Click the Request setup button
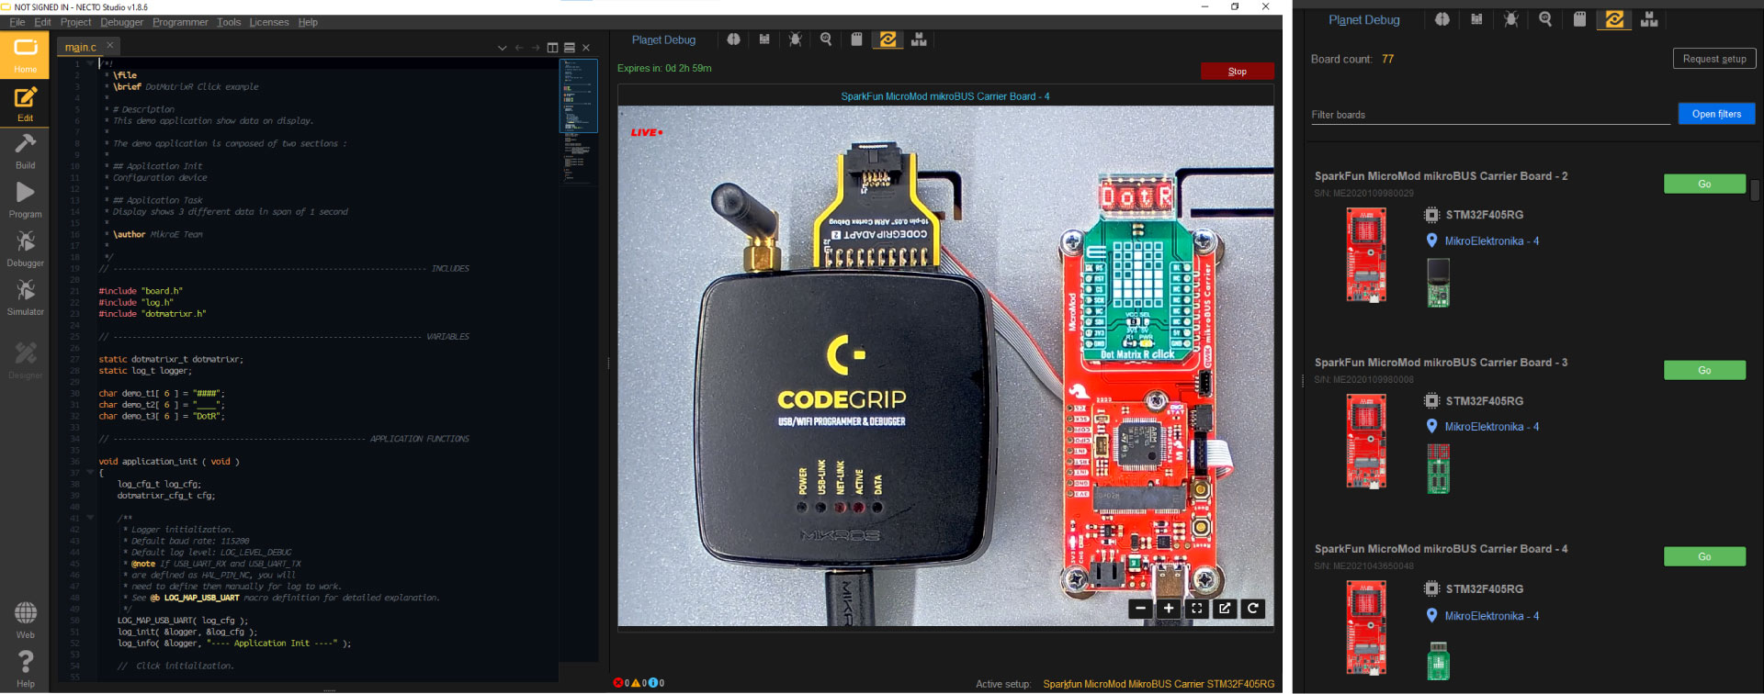Screen dimensions: 1764x694 click(1714, 59)
